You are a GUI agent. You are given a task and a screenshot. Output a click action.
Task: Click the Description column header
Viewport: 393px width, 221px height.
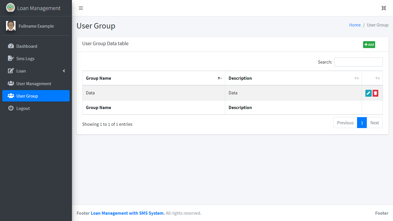tap(293, 78)
